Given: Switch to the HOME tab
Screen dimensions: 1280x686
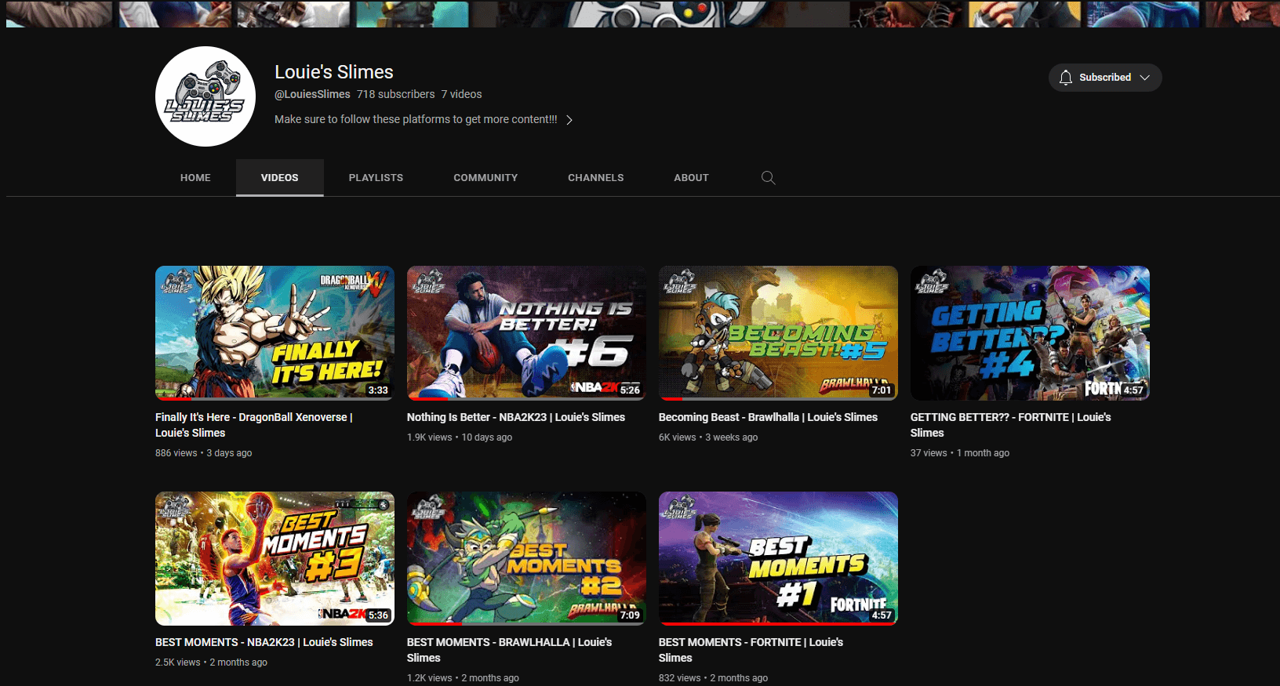Looking at the screenshot, I should (195, 178).
